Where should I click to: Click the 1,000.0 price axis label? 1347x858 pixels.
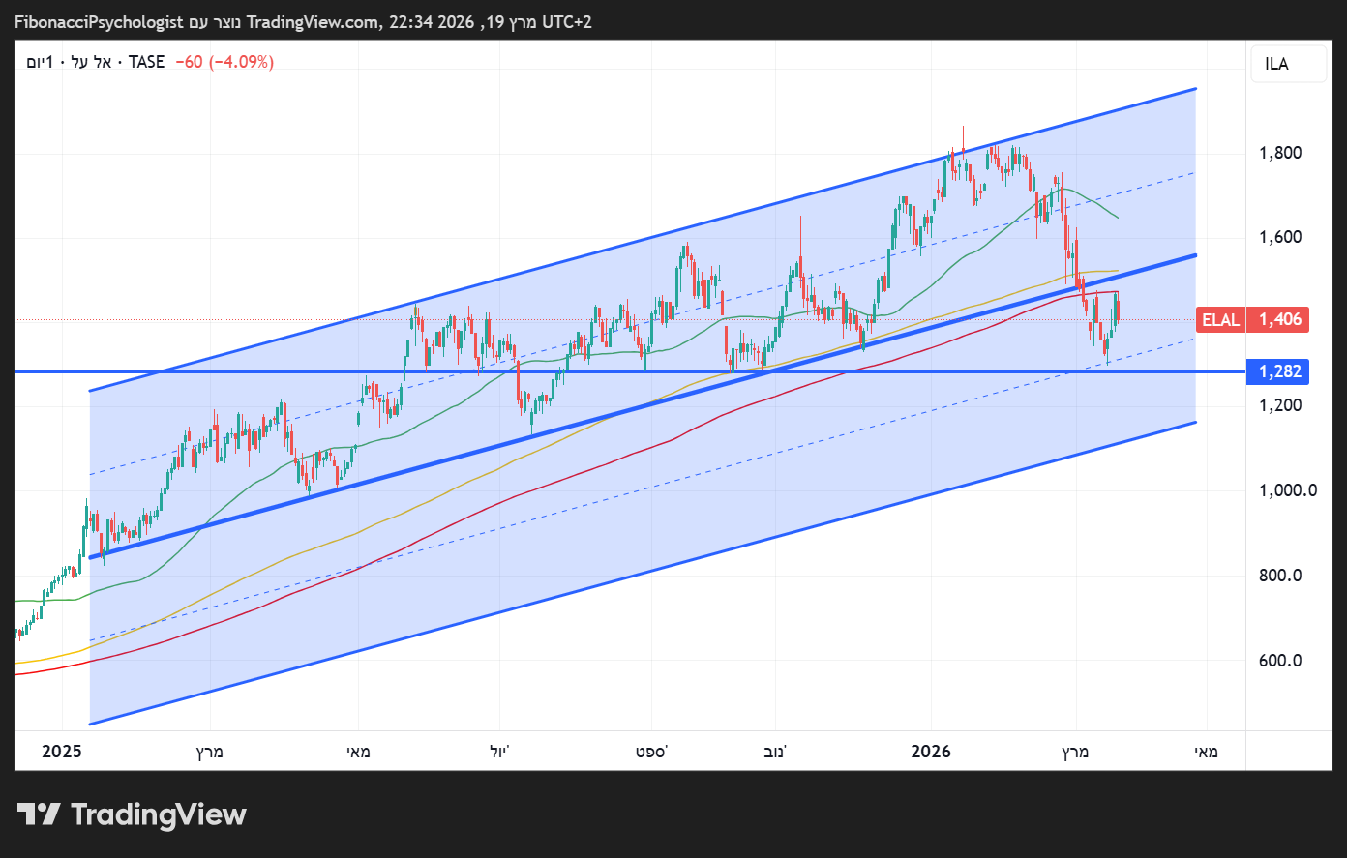(1288, 490)
